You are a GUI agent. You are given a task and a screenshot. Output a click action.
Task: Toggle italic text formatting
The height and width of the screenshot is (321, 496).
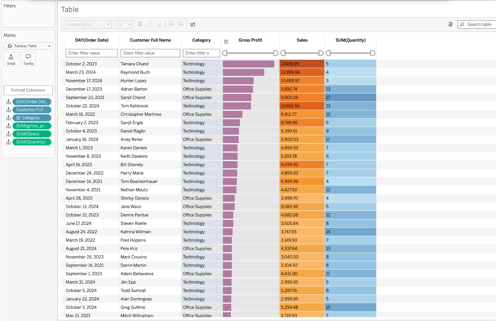[x=150, y=24]
